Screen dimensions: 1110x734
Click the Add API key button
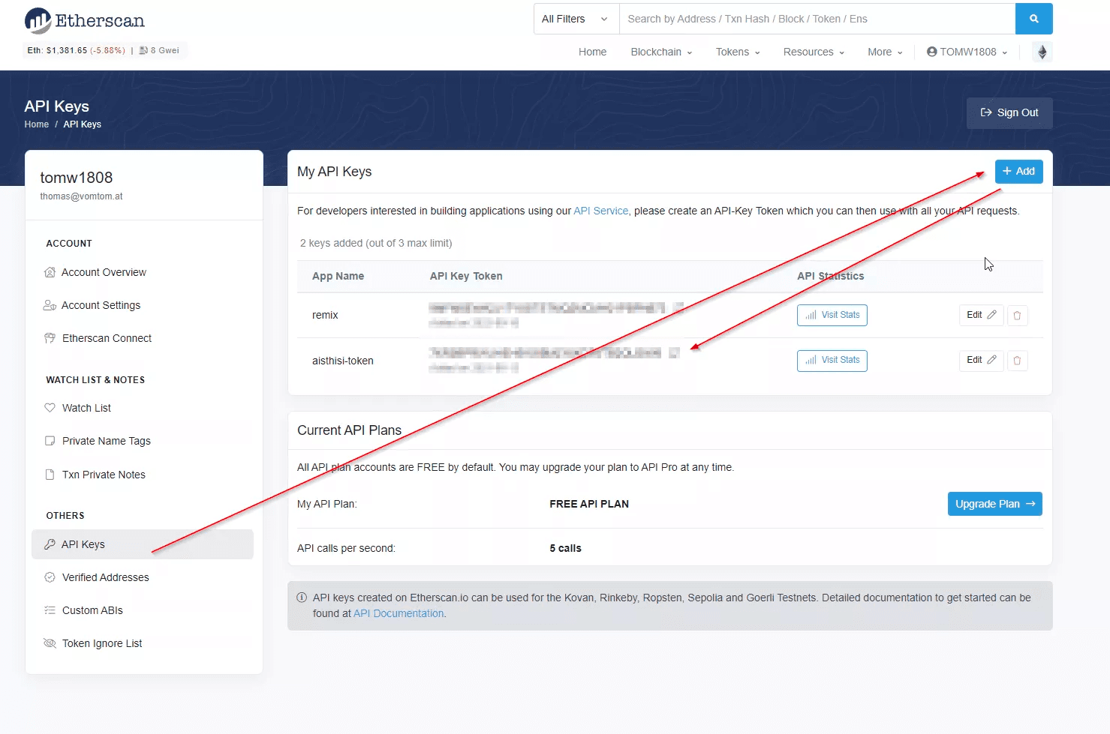[1018, 172]
